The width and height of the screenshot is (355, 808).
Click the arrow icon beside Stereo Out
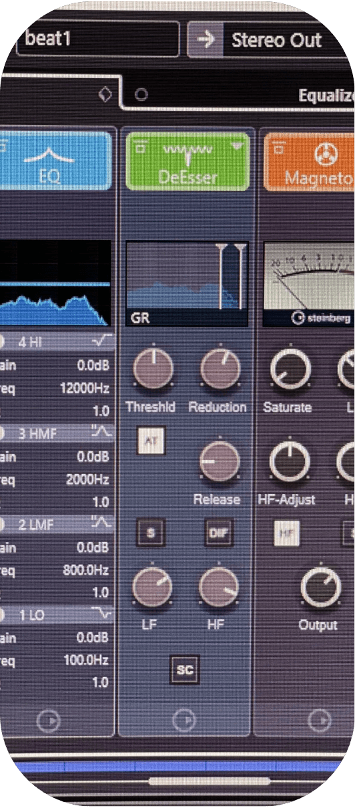point(206,40)
